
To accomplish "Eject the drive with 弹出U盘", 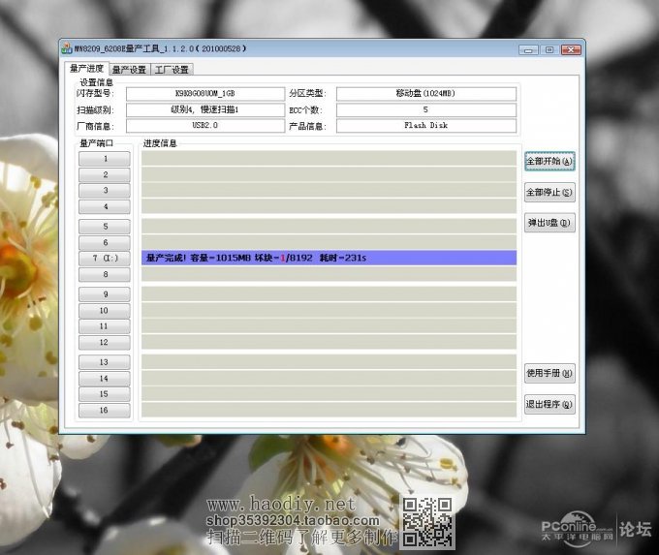I will 549,223.
